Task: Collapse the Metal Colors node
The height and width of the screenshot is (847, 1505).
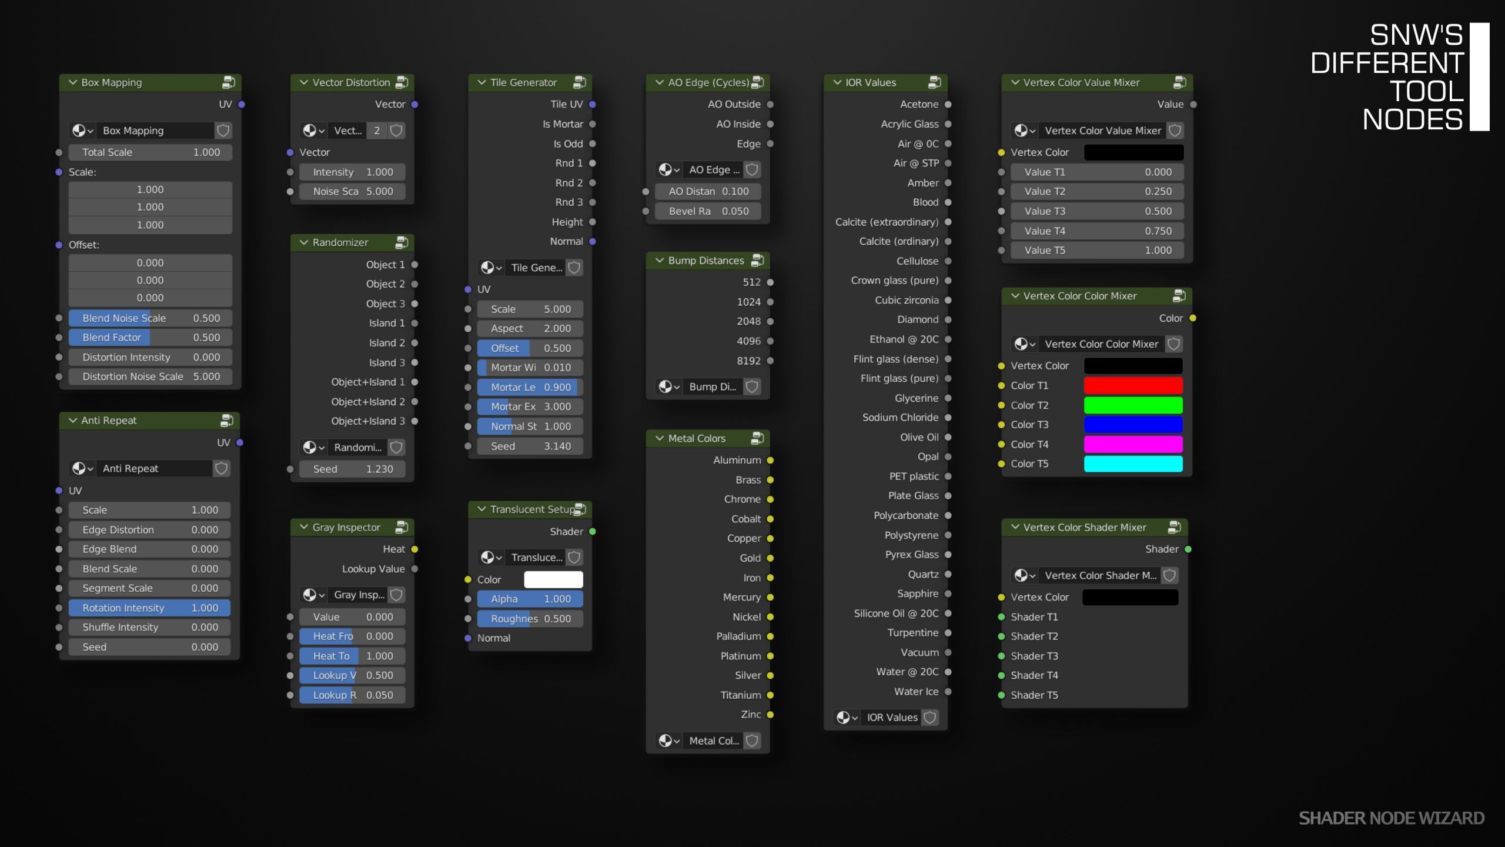Action: (x=660, y=438)
